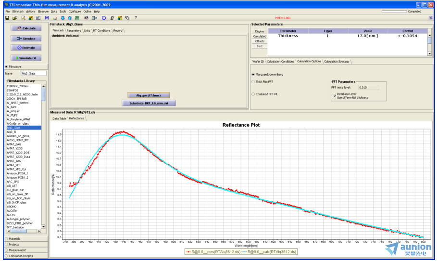Viewport: 437px width, 261px height.
Task: Switch to Calculation Strategy tab
Action: (x=337, y=62)
